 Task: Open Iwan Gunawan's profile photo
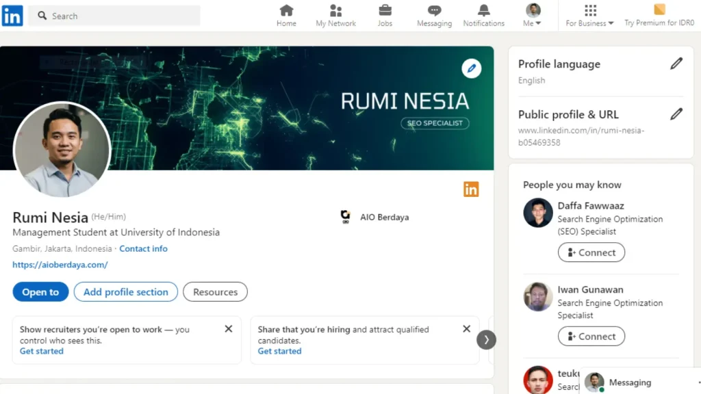tap(538, 297)
